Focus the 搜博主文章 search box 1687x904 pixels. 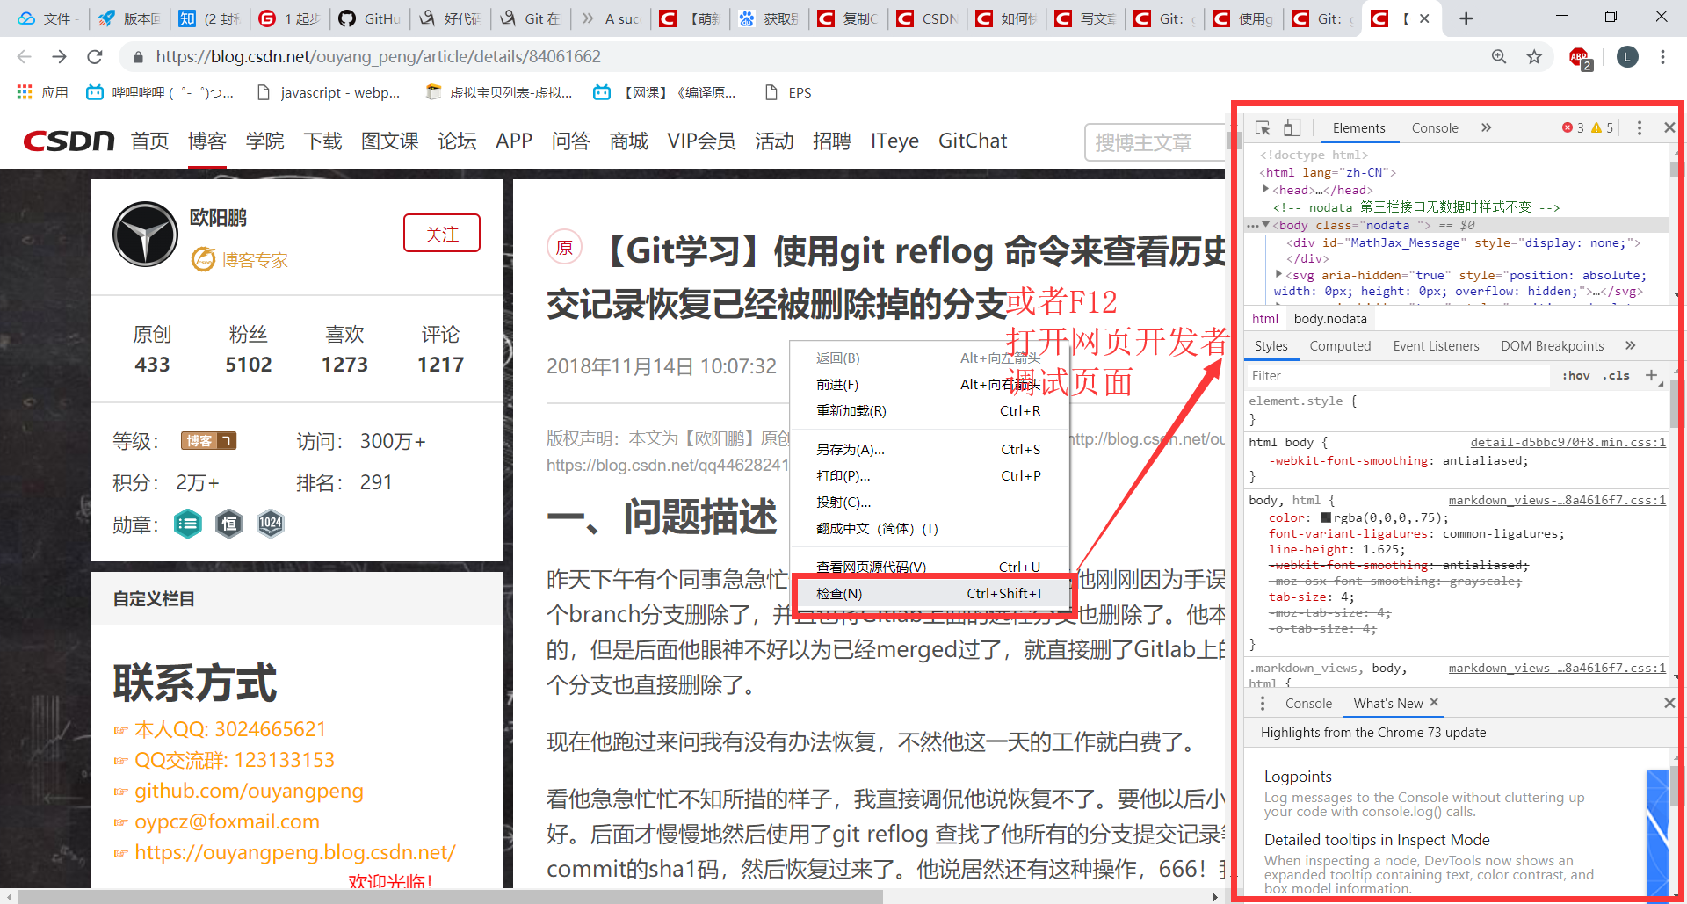(x=1155, y=142)
